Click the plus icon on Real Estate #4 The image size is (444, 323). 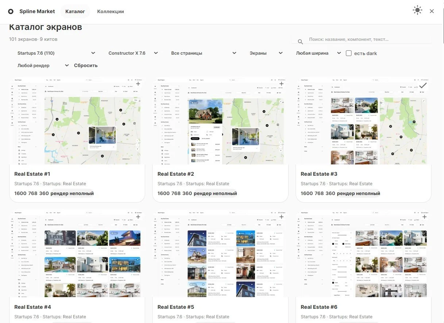[138, 217]
